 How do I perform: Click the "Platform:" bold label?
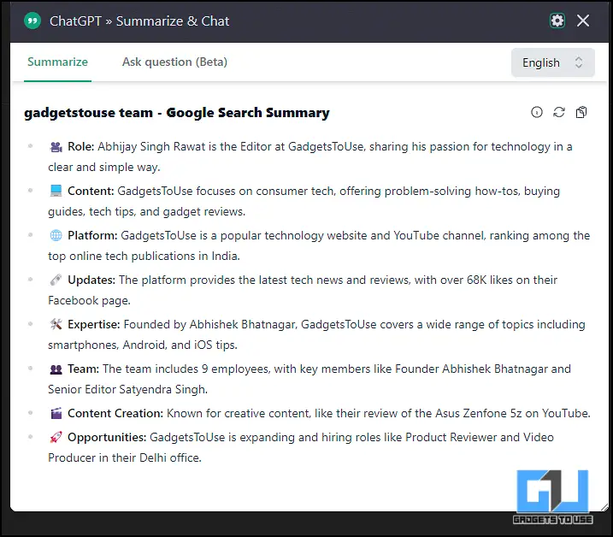92,235
